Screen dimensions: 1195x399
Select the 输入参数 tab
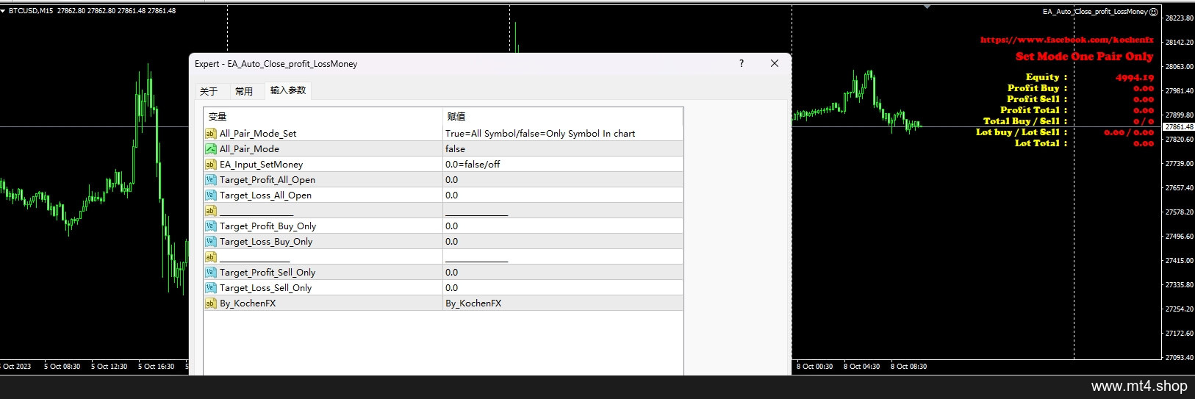point(288,90)
